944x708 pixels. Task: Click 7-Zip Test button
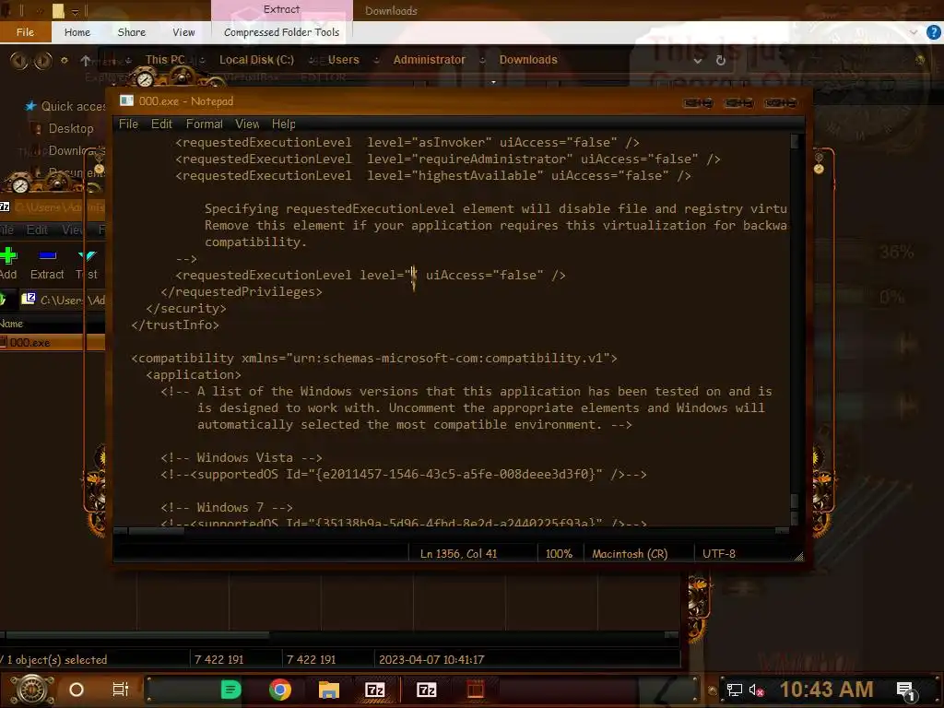pyautogui.click(x=87, y=264)
